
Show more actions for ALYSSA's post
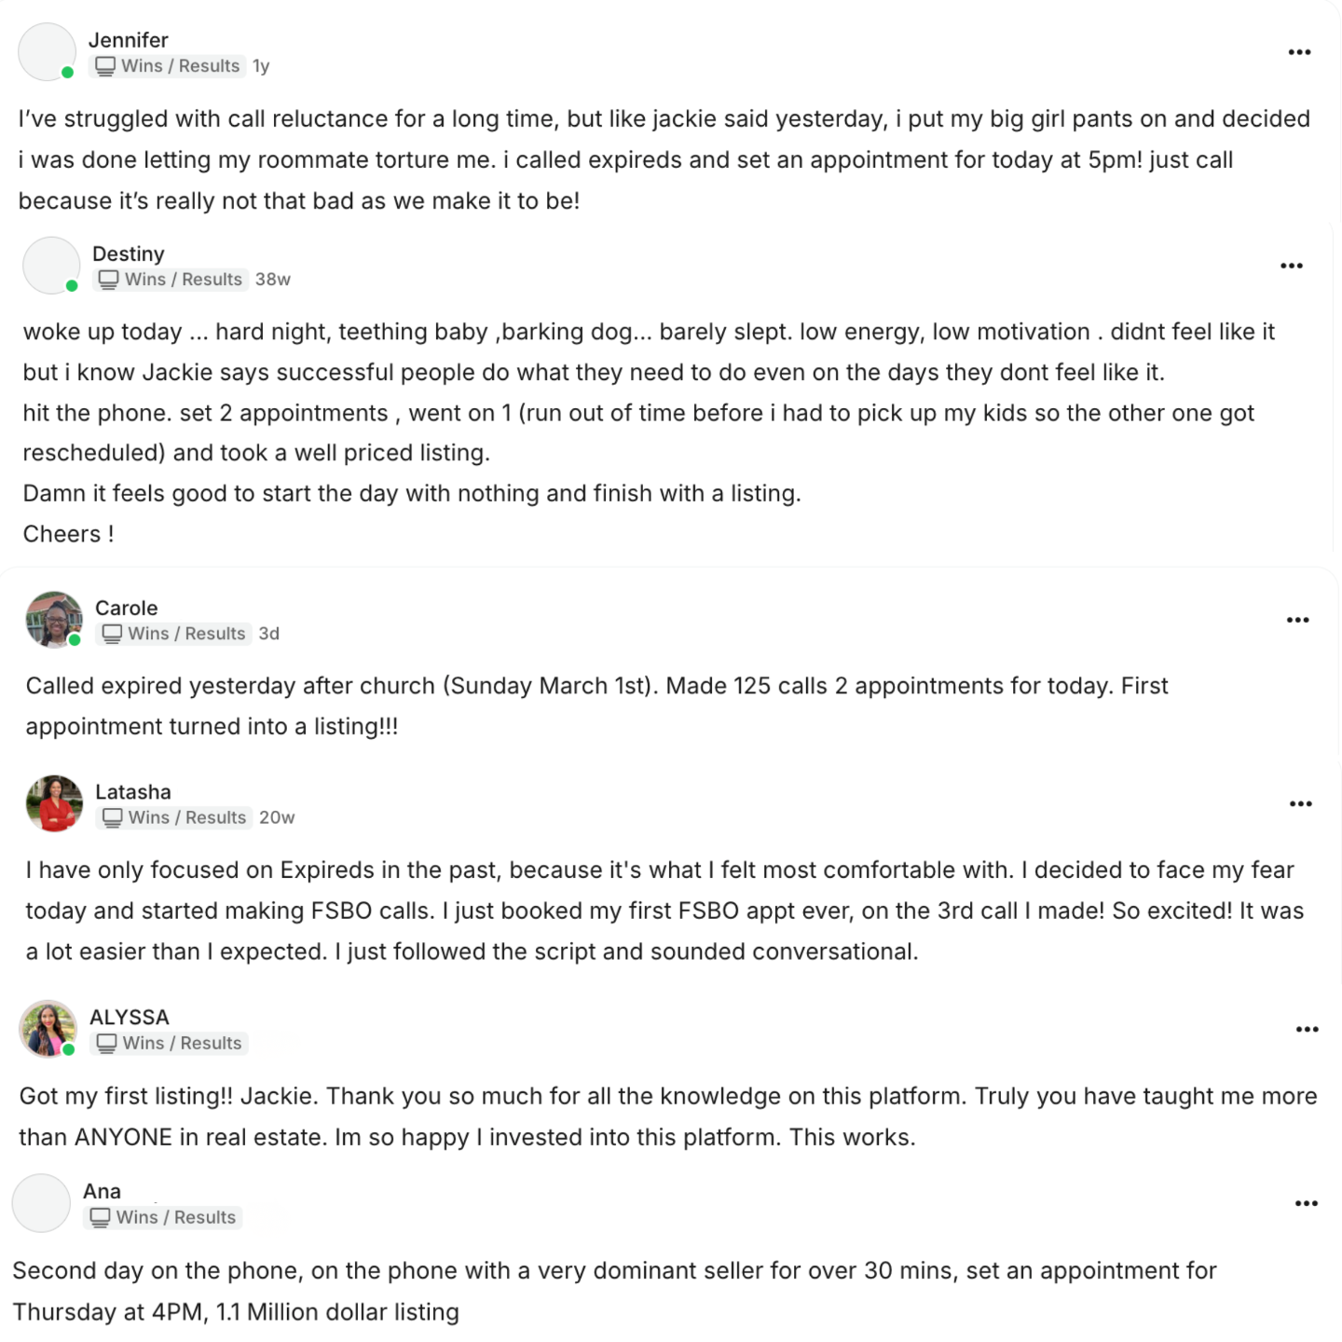[1307, 1029]
